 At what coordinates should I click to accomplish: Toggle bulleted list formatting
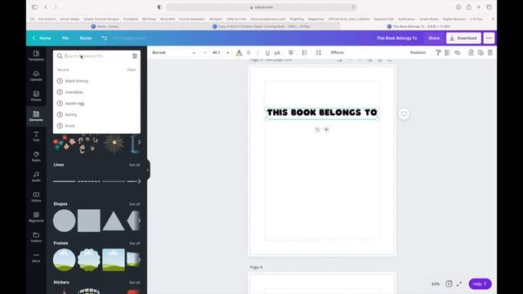pyautogui.click(x=305, y=52)
